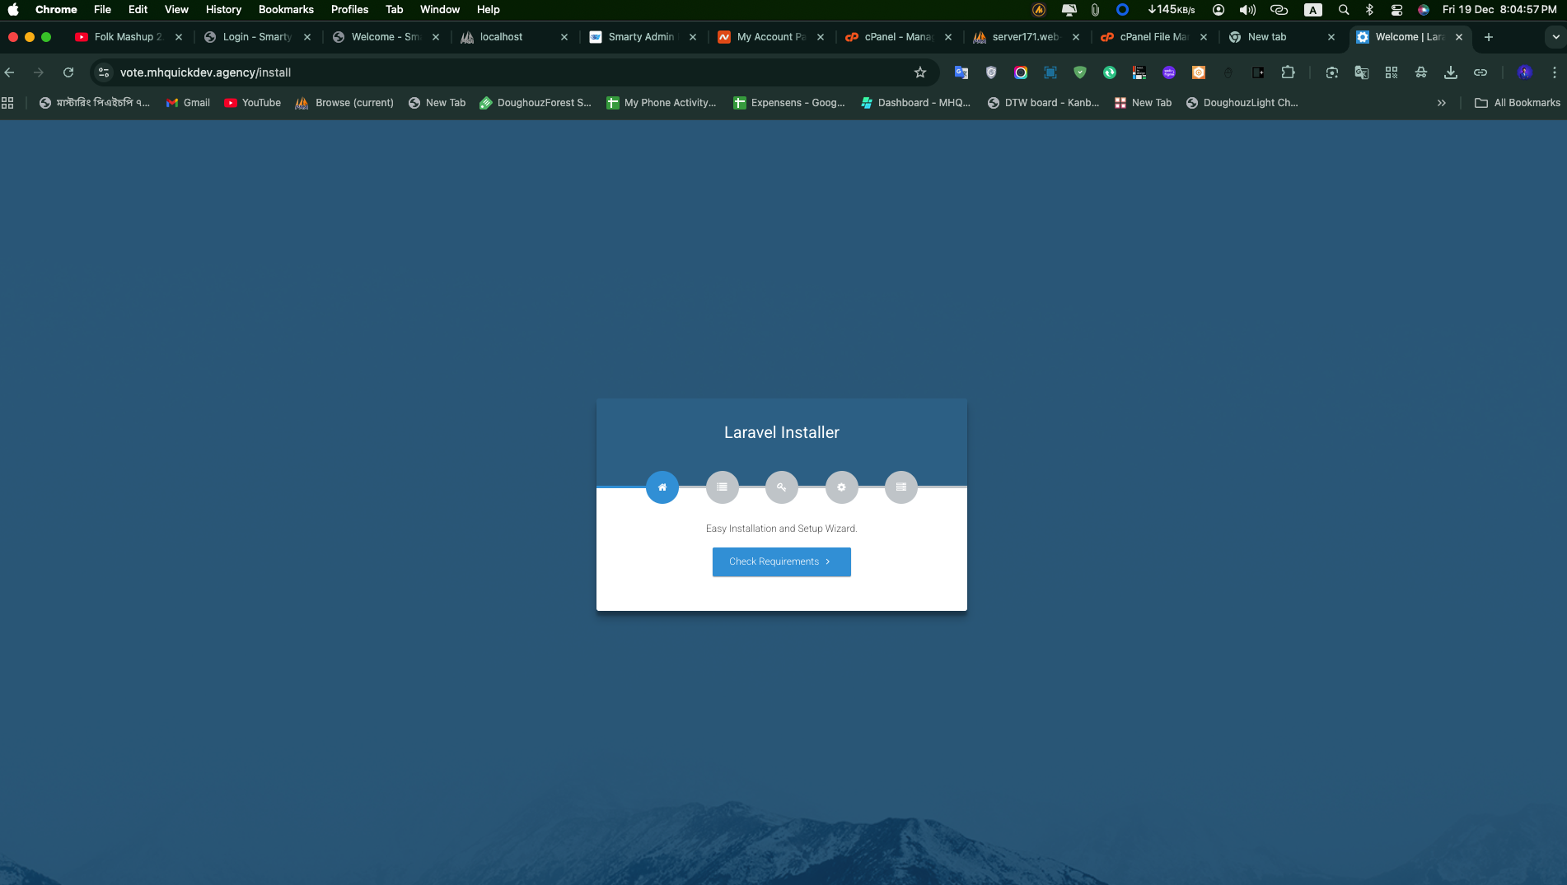Open the tab search dropdown arrow

[1555, 37]
